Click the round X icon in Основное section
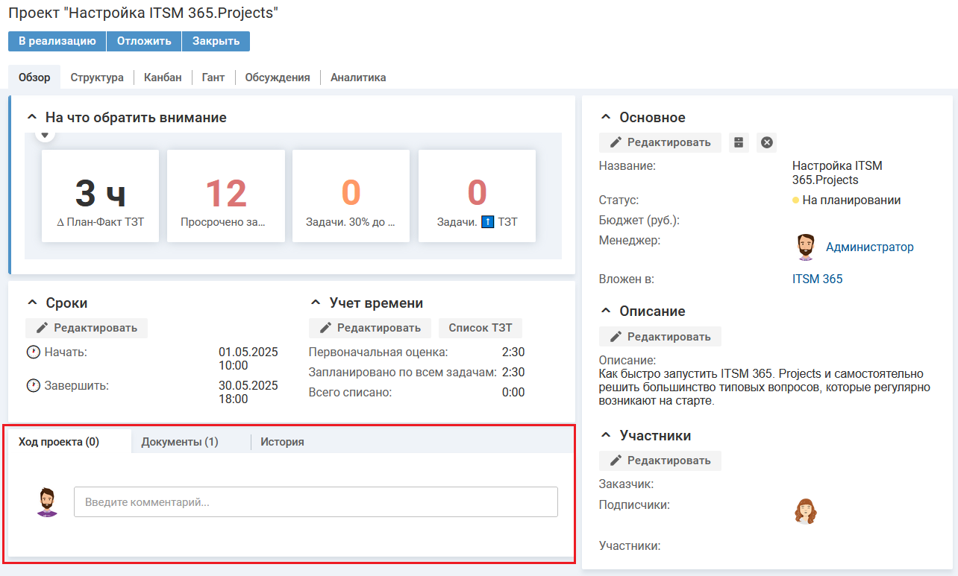The width and height of the screenshot is (958, 576). coord(766,142)
